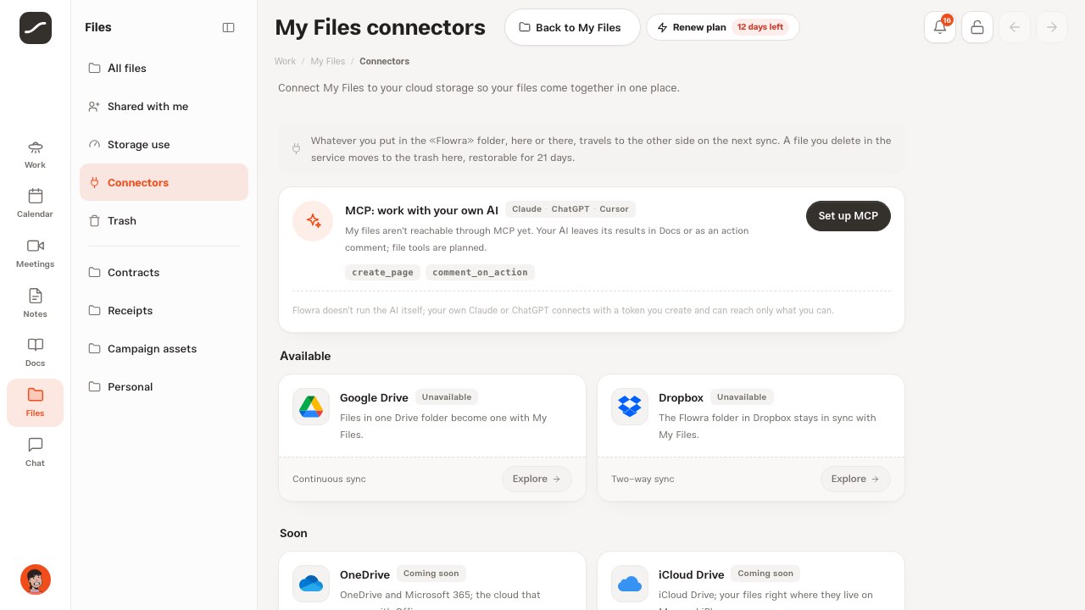The width and height of the screenshot is (1085, 610).
Task: Open Chat from the left rail
Action: (35, 452)
